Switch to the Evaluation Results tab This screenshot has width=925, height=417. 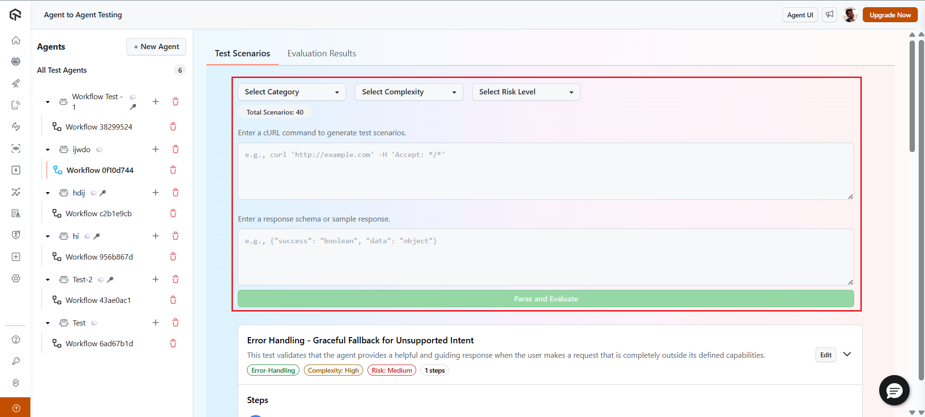[322, 53]
